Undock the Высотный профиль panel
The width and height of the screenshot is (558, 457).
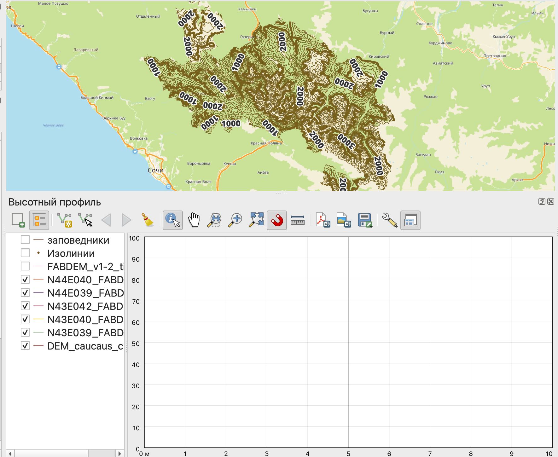(x=542, y=201)
